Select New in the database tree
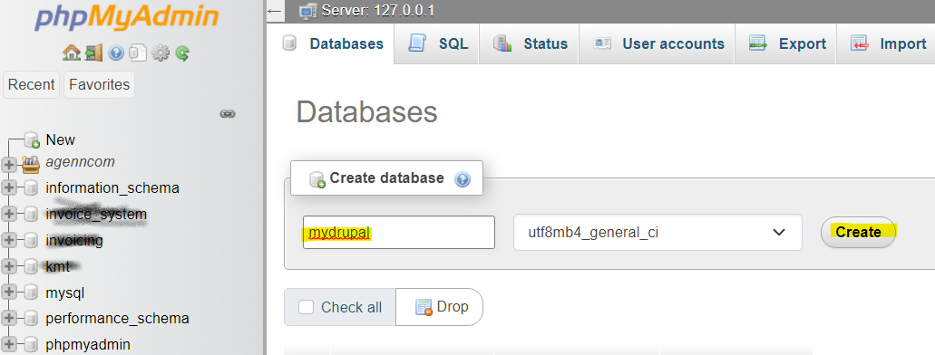Screen dimensions: 935x355 (x=60, y=140)
